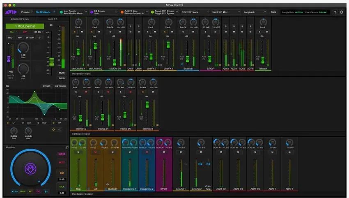The image size is (349, 198).
Task: Enable the PAD switch
Action: click(10, 38)
